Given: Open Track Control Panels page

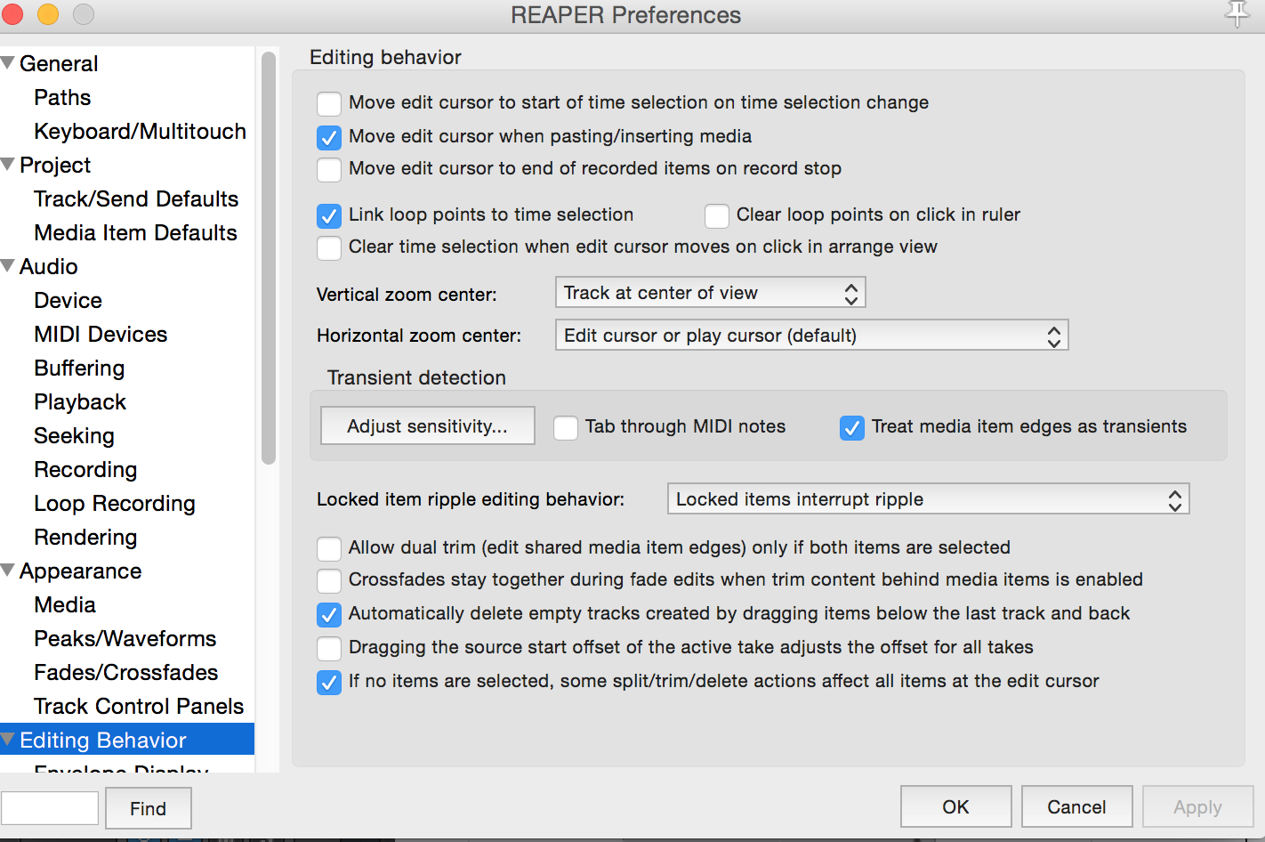Looking at the screenshot, I should click(x=139, y=707).
